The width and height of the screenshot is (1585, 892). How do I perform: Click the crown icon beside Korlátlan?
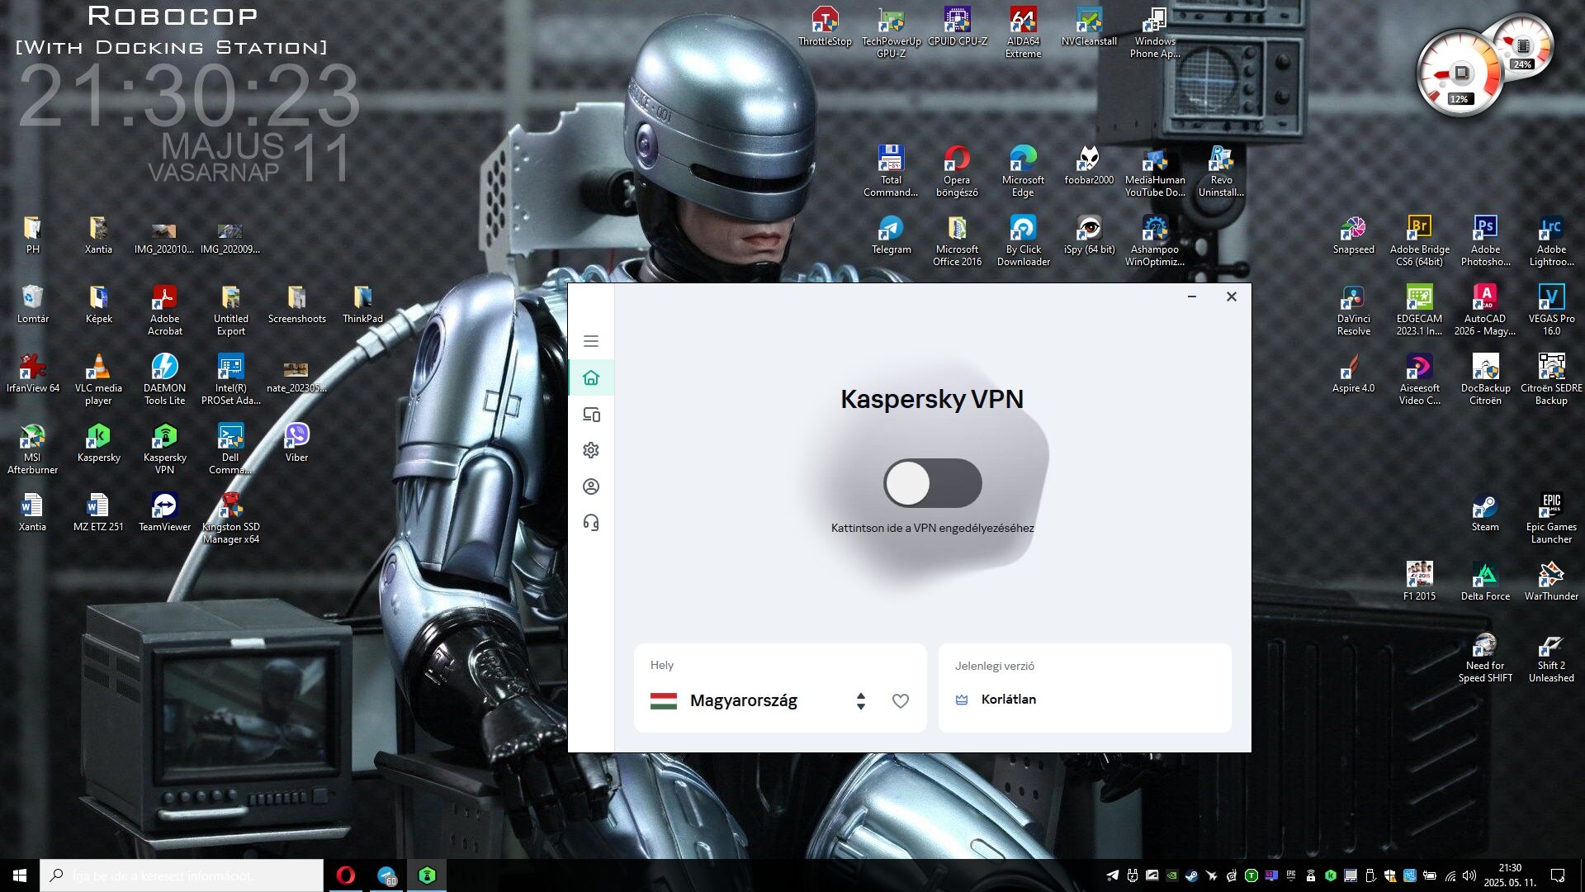click(x=962, y=700)
